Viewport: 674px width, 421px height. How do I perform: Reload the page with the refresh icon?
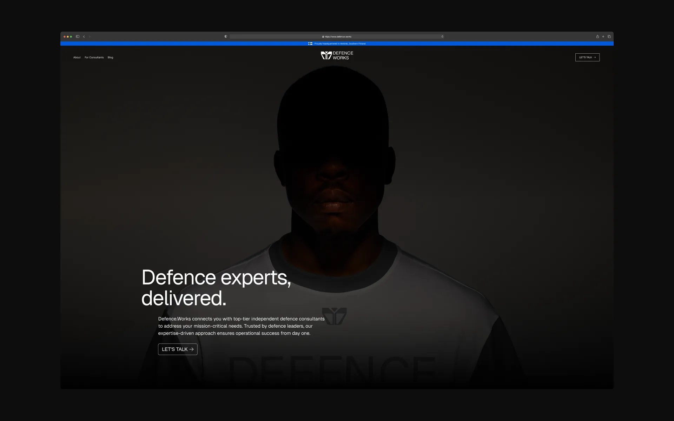(x=442, y=36)
